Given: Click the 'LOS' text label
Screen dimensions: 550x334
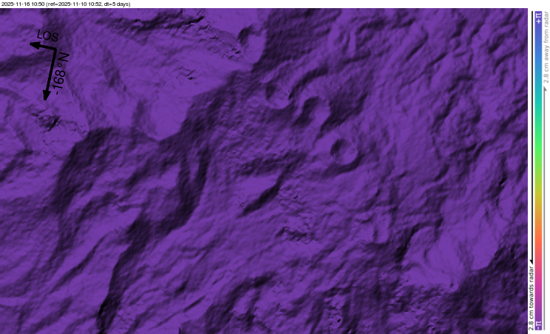Looking at the screenshot, I should 47,36.
